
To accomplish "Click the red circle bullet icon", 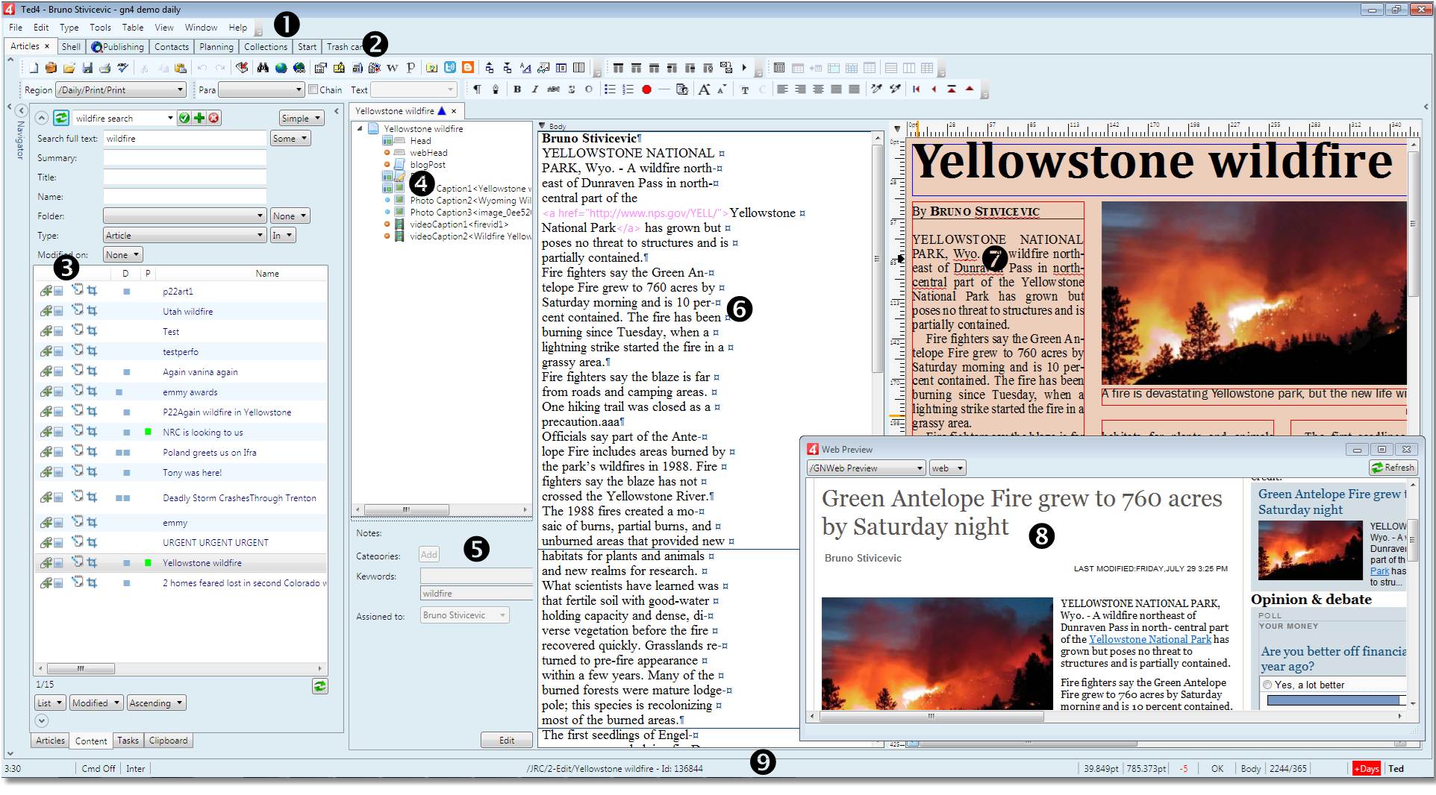I will (x=646, y=89).
